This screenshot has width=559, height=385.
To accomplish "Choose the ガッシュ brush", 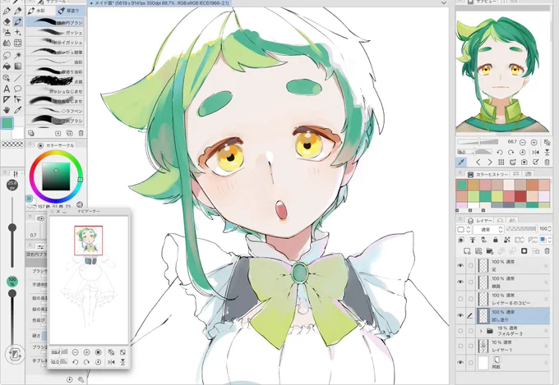I will (x=56, y=32).
